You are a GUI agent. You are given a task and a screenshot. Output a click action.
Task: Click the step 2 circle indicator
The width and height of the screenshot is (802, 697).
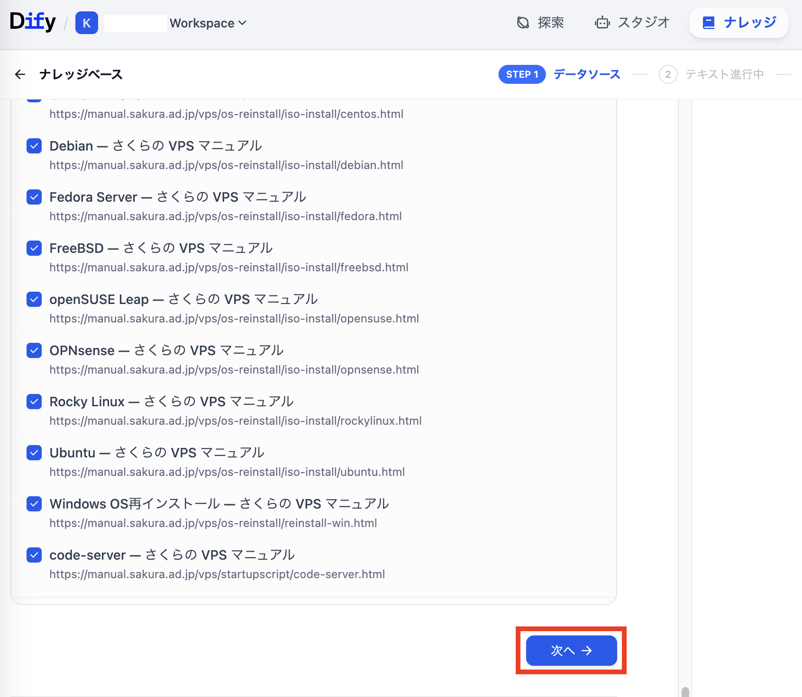(667, 74)
